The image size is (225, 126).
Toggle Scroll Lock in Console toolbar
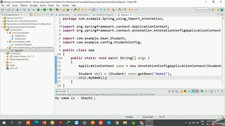click(185, 91)
